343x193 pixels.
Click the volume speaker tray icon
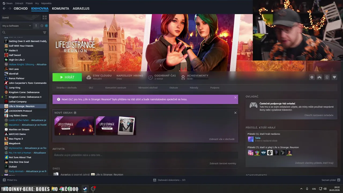(325, 189)
